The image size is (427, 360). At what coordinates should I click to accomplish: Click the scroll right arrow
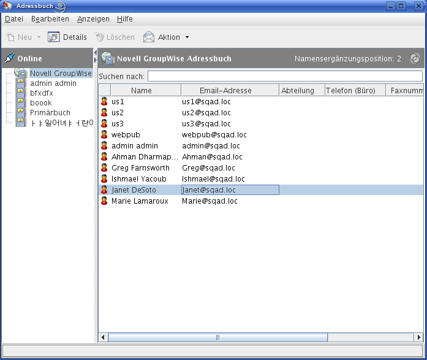419,337
